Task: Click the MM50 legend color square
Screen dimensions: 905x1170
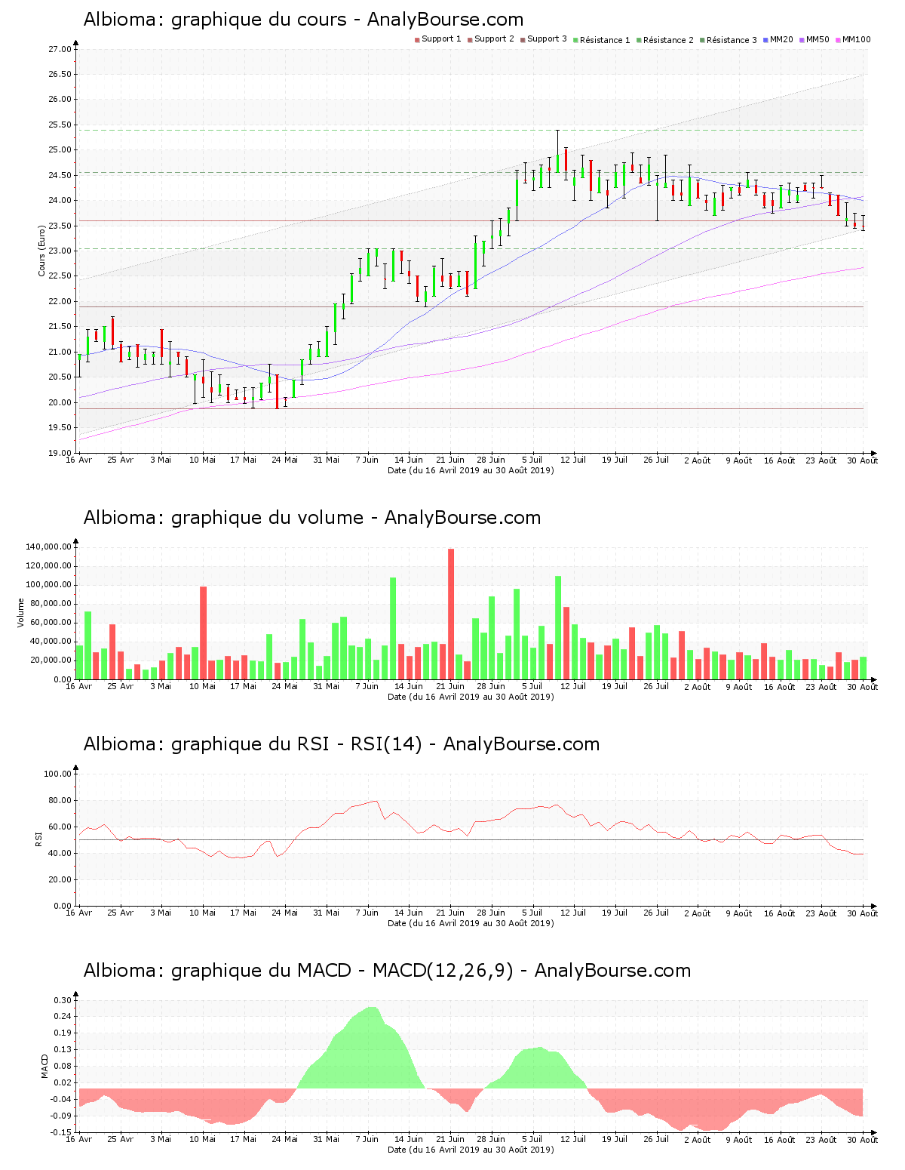Action: tap(802, 40)
